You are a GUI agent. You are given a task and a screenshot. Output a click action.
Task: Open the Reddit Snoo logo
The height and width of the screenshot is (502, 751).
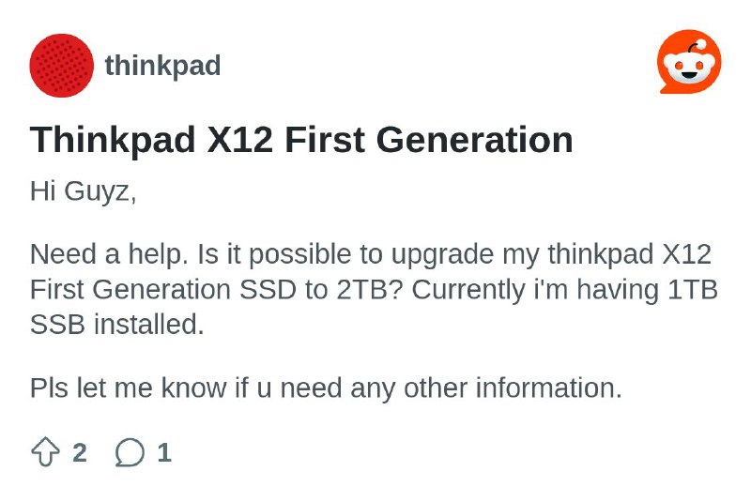[x=689, y=62]
